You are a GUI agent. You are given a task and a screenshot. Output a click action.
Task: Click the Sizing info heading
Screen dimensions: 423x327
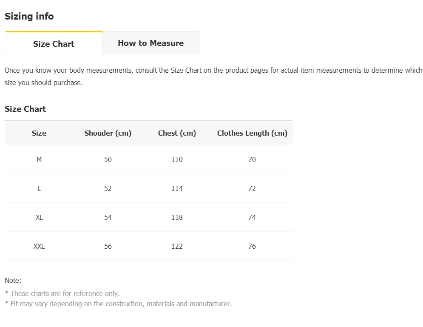(x=29, y=16)
